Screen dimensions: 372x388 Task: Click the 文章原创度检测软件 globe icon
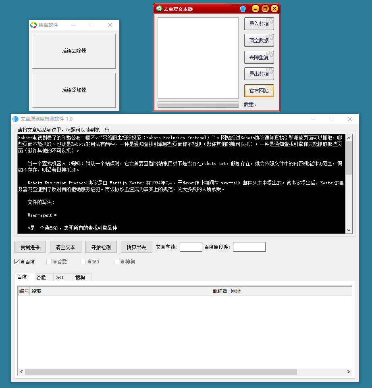coord(15,119)
